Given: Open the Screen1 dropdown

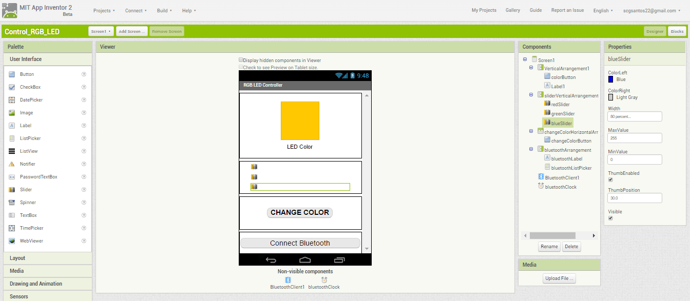Looking at the screenshot, I should [x=101, y=31].
